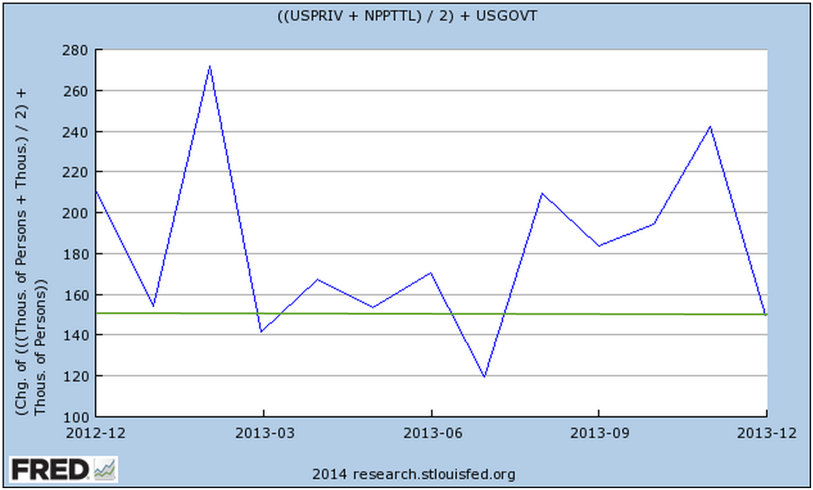Click the 2013-09 x-axis label

598,433
